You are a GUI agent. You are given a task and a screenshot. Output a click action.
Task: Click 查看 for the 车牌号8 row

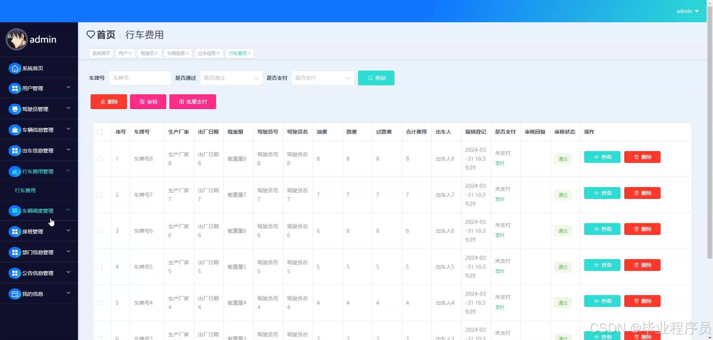click(x=602, y=157)
